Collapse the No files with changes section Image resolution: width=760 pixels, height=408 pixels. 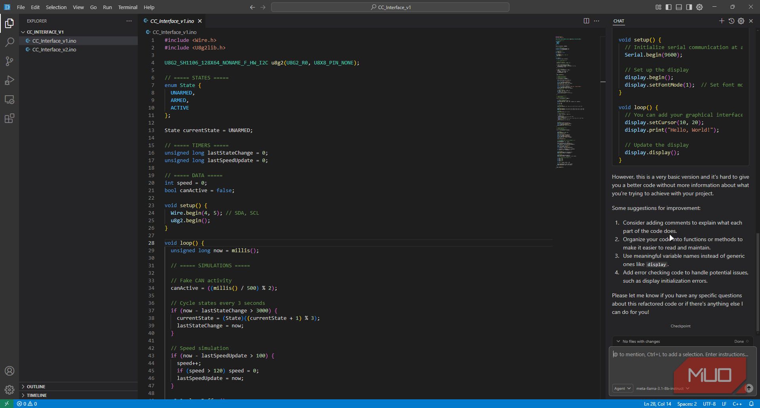point(638,341)
